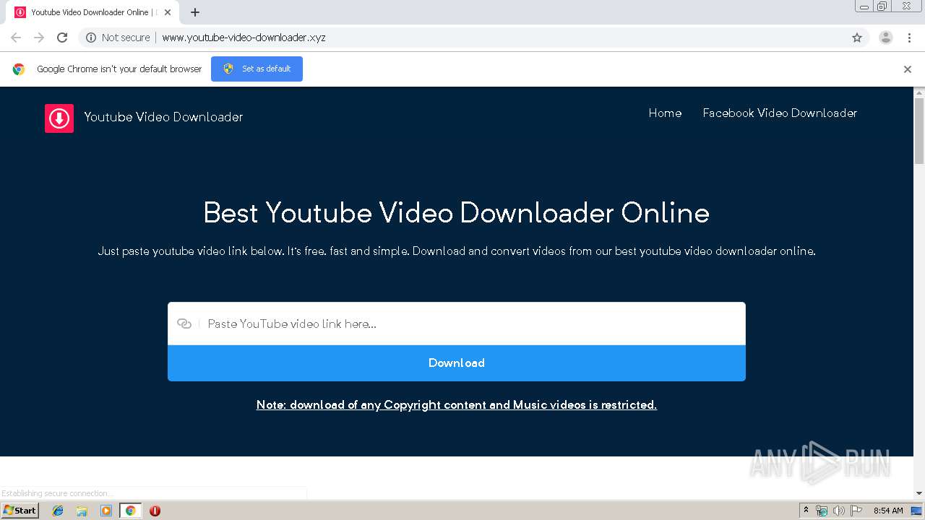Click the Youtube Video Downloader brand text

click(x=163, y=117)
